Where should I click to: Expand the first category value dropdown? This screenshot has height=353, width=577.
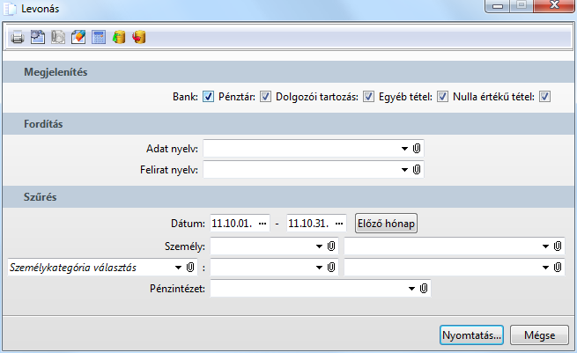(319, 268)
